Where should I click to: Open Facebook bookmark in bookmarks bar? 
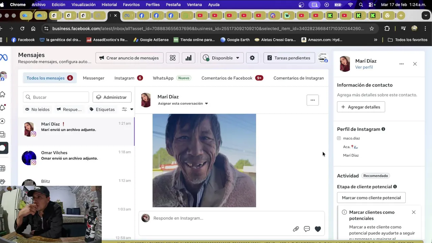[23, 40]
